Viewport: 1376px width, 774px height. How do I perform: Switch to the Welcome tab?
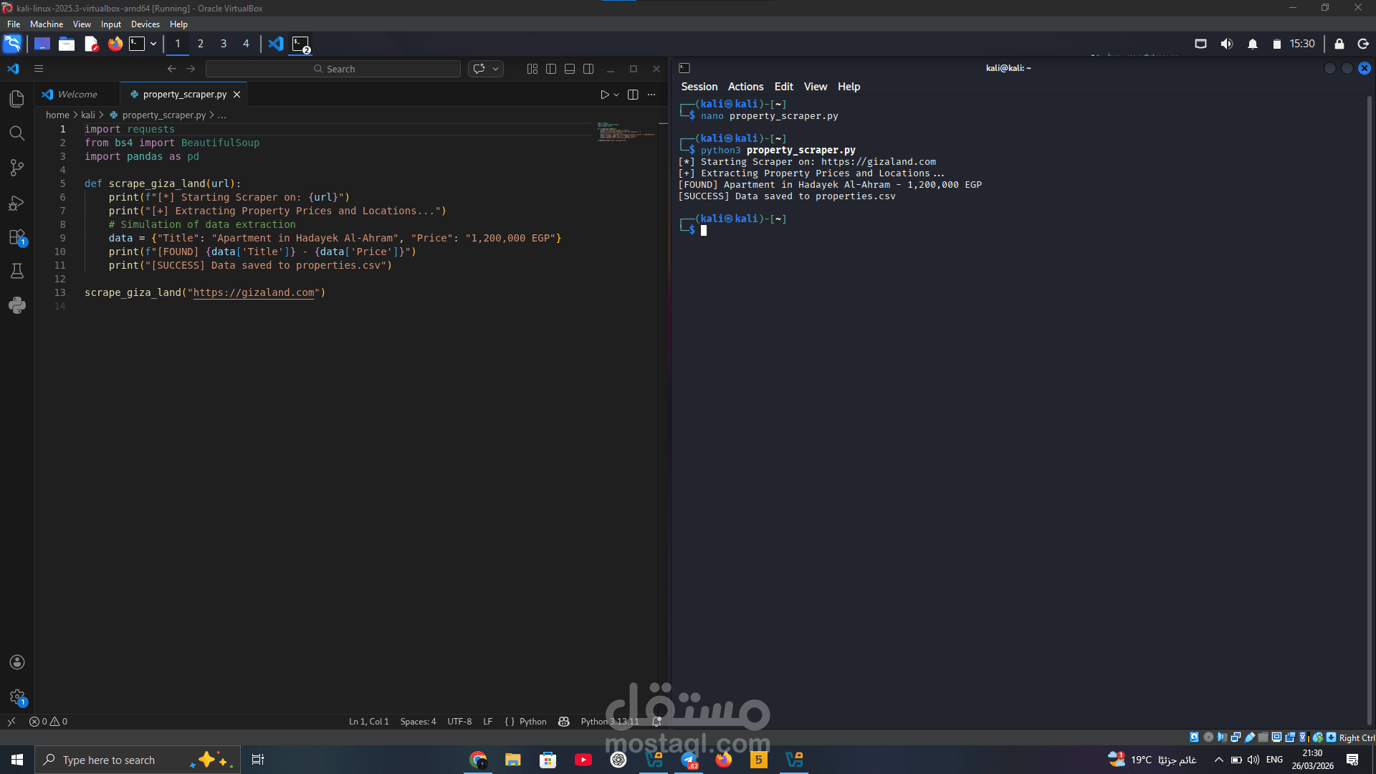76,94
